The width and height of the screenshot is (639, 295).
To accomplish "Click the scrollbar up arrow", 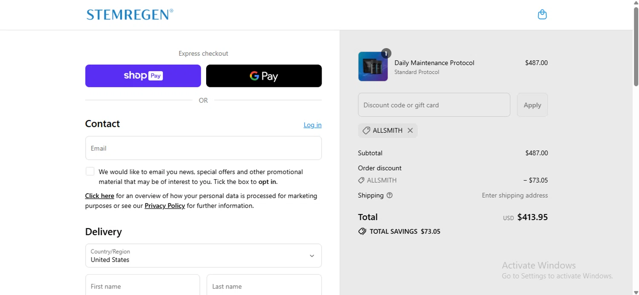I will (x=636, y=3).
